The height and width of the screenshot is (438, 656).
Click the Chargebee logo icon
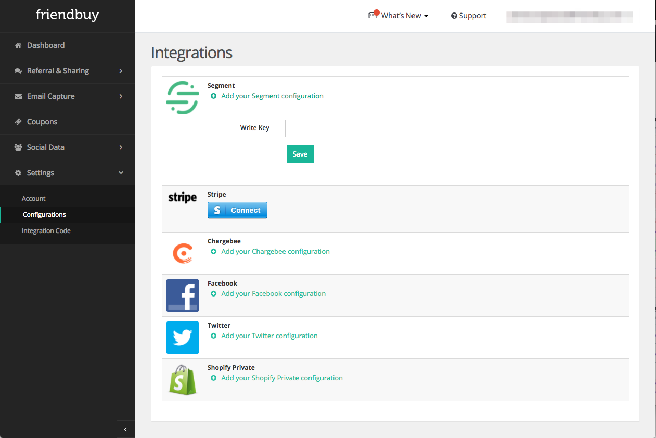click(183, 253)
